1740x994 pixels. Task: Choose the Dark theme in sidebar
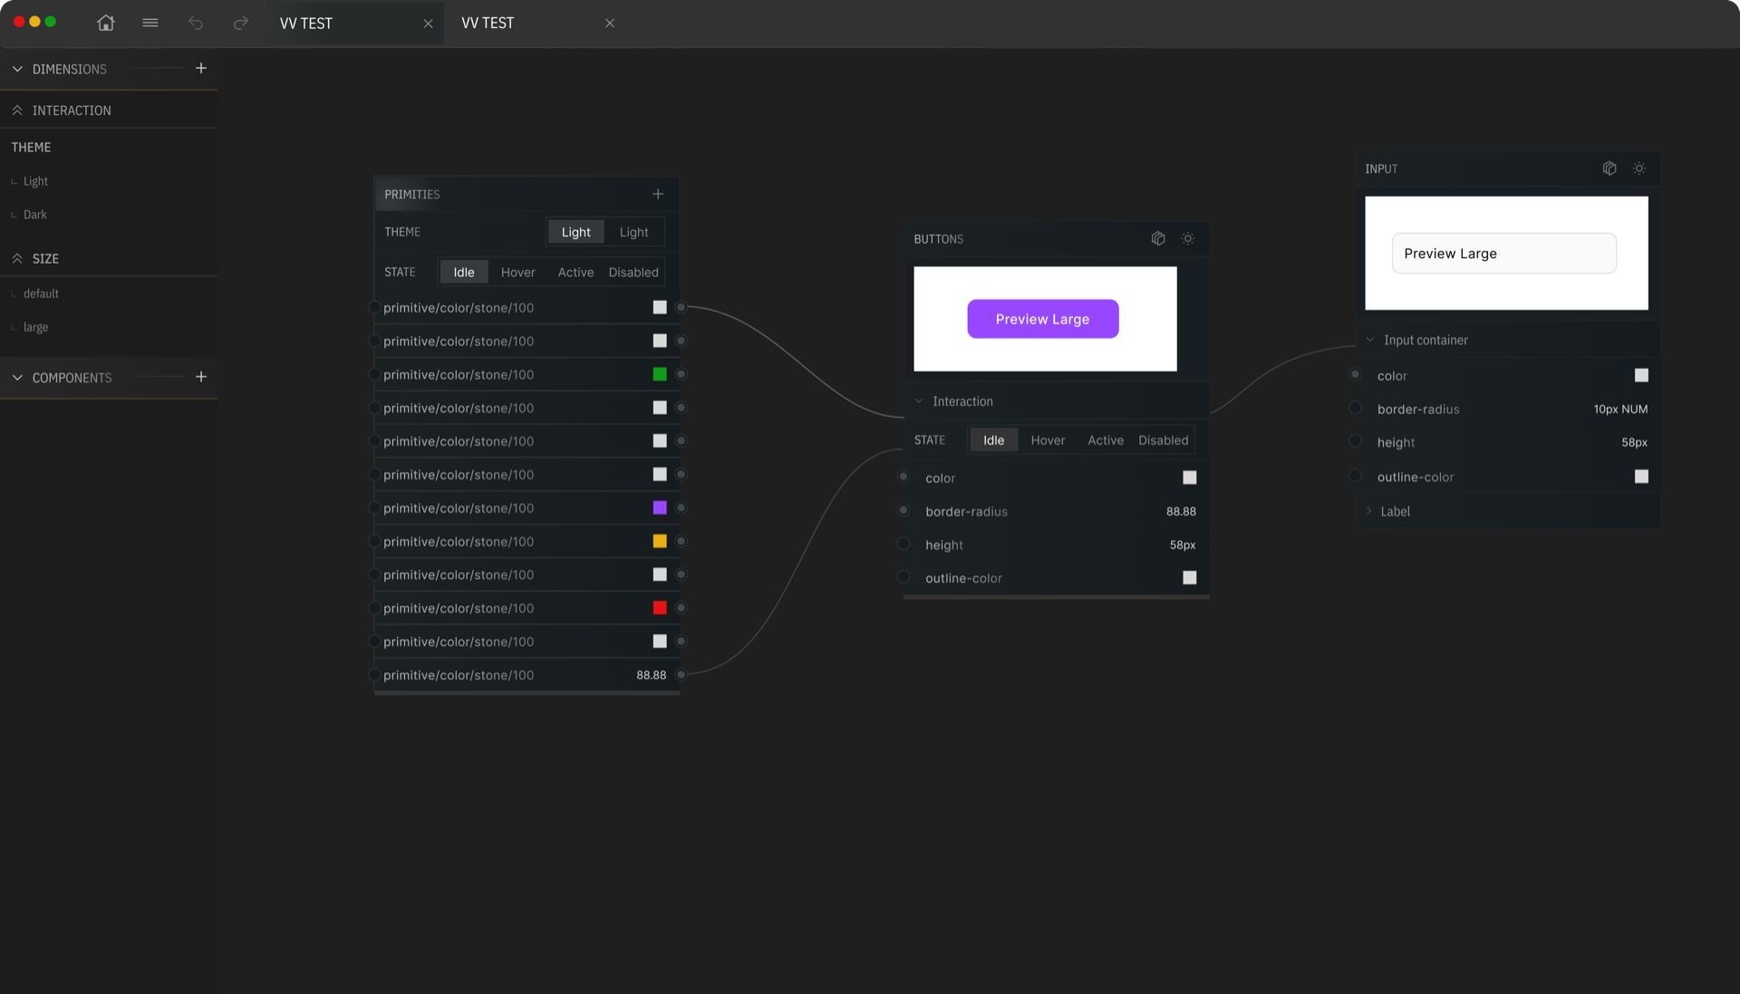35,215
